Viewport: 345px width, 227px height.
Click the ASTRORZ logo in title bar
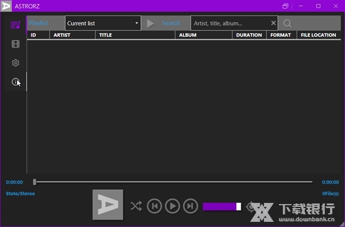click(6, 6)
